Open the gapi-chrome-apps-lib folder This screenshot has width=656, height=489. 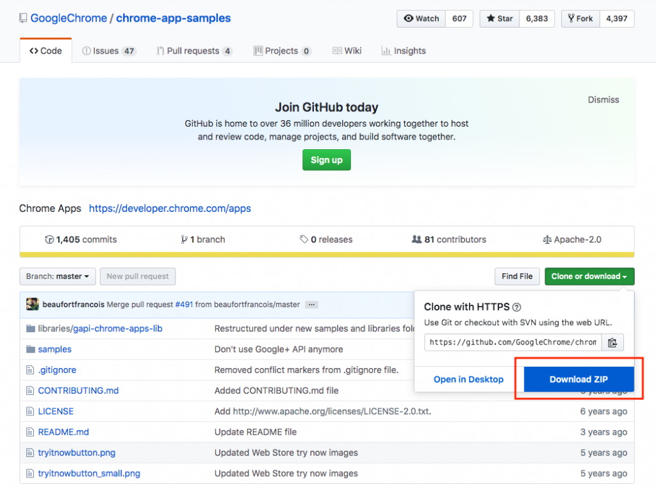[118, 328]
